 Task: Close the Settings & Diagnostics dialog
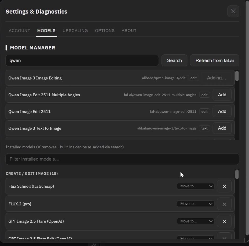tap(233, 11)
